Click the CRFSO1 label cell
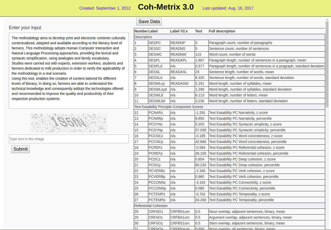The height and width of the screenshot is (230, 331). coord(159,223)
